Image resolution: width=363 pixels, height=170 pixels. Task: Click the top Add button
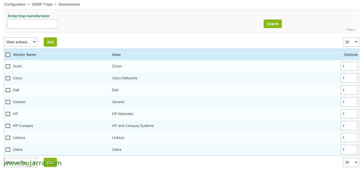pyautogui.click(x=50, y=42)
